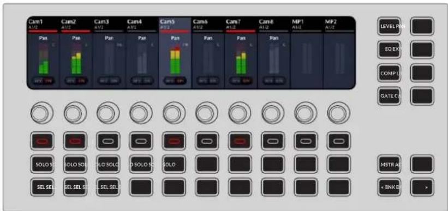
Task: Choose the GATE mode button
Action: 389,96
